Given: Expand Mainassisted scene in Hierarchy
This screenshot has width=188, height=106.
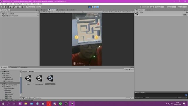Looking at the screenshot, I should pos(1,14).
